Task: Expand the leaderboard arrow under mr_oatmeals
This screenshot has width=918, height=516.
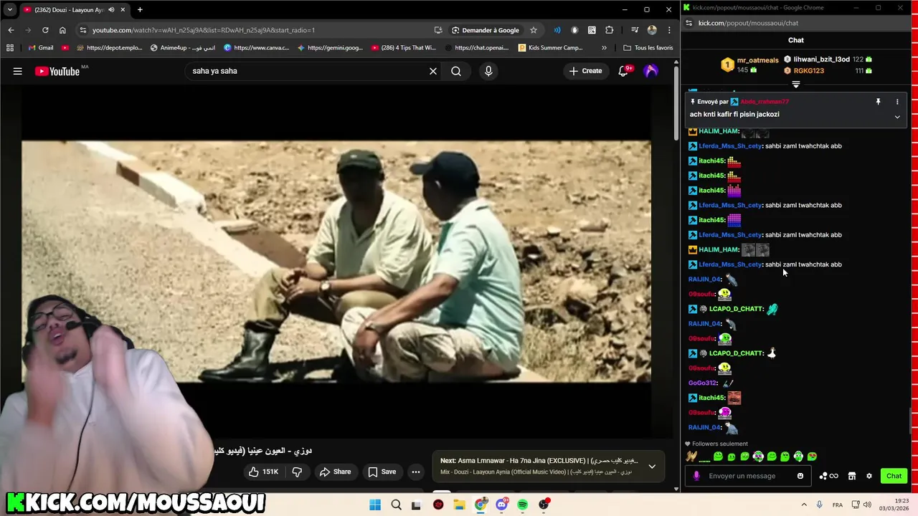Action: pyautogui.click(x=795, y=84)
